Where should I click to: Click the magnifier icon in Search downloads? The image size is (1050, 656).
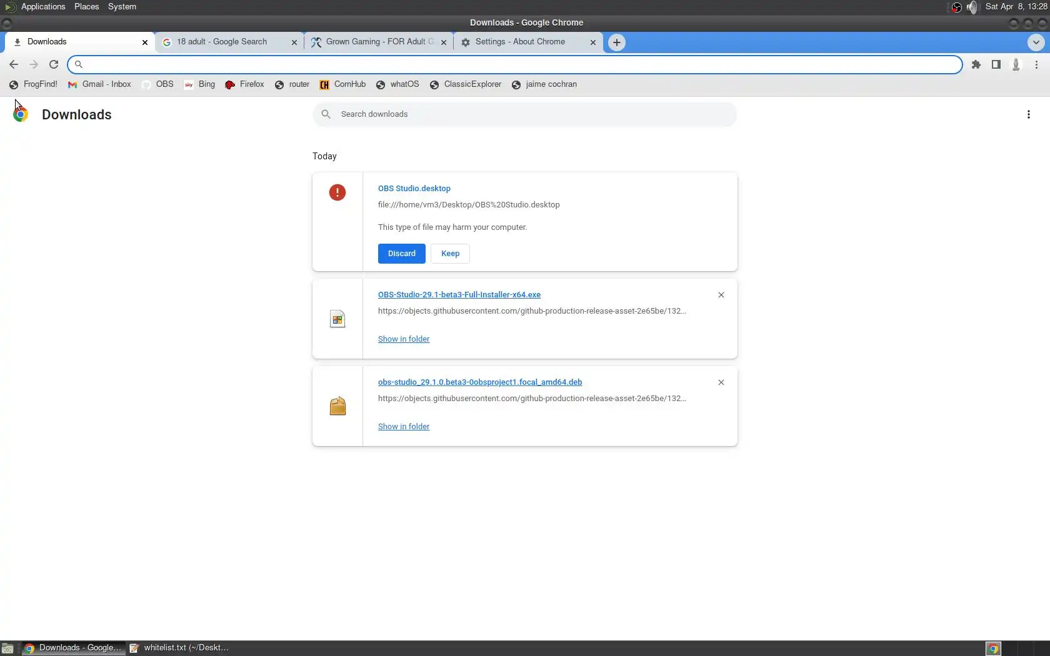[x=326, y=114]
